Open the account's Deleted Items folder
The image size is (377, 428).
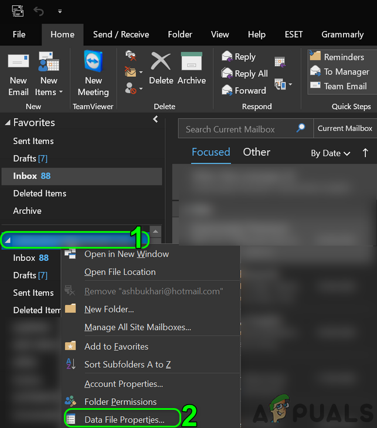coord(36,310)
